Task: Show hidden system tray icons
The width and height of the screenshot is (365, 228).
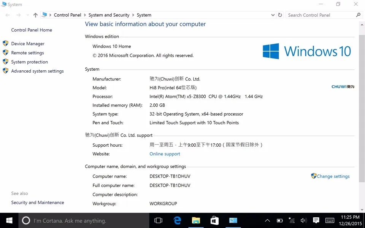Action: coord(267,220)
